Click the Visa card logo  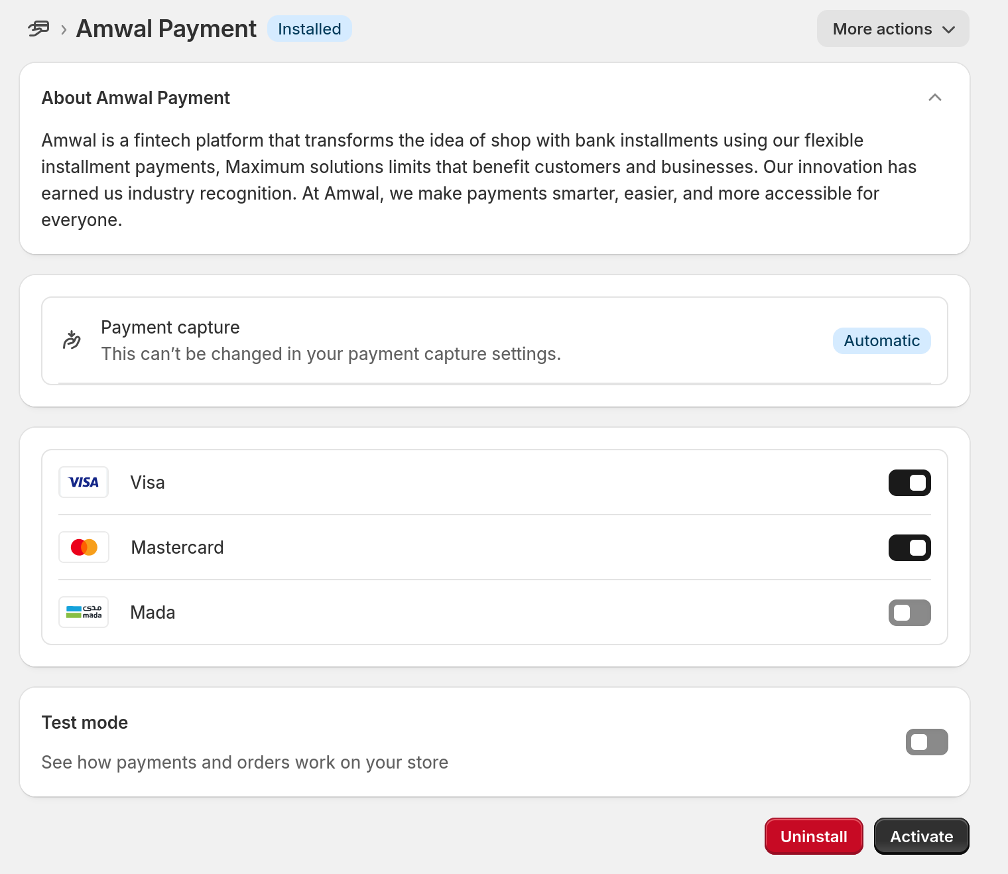pos(84,482)
